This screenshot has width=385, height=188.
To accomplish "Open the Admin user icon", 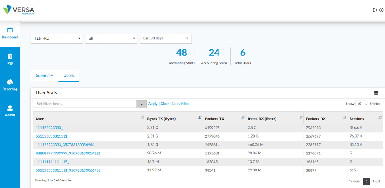I will [x=10, y=108].
